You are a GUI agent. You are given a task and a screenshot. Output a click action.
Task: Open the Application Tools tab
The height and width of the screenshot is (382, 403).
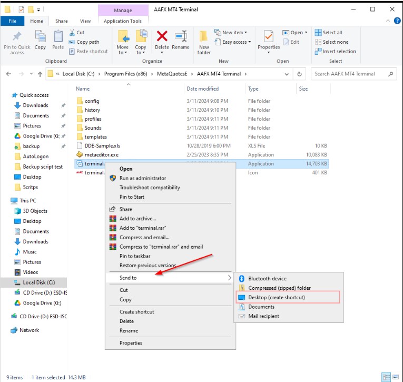pos(123,21)
